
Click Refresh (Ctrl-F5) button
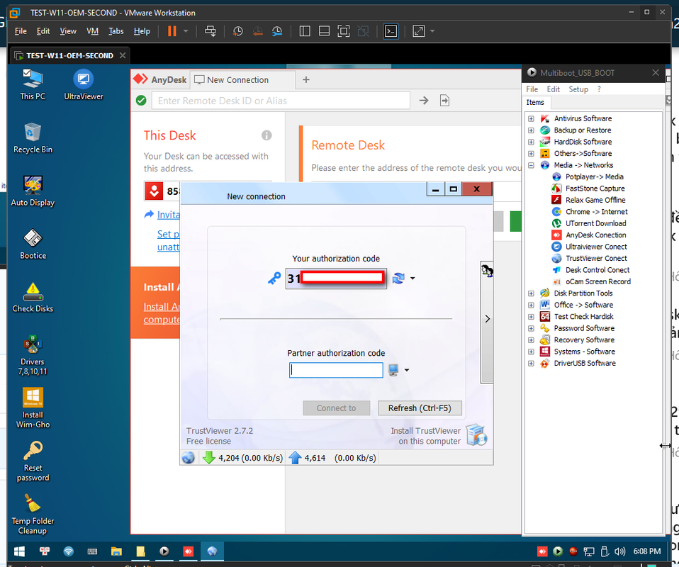[x=420, y=408]
